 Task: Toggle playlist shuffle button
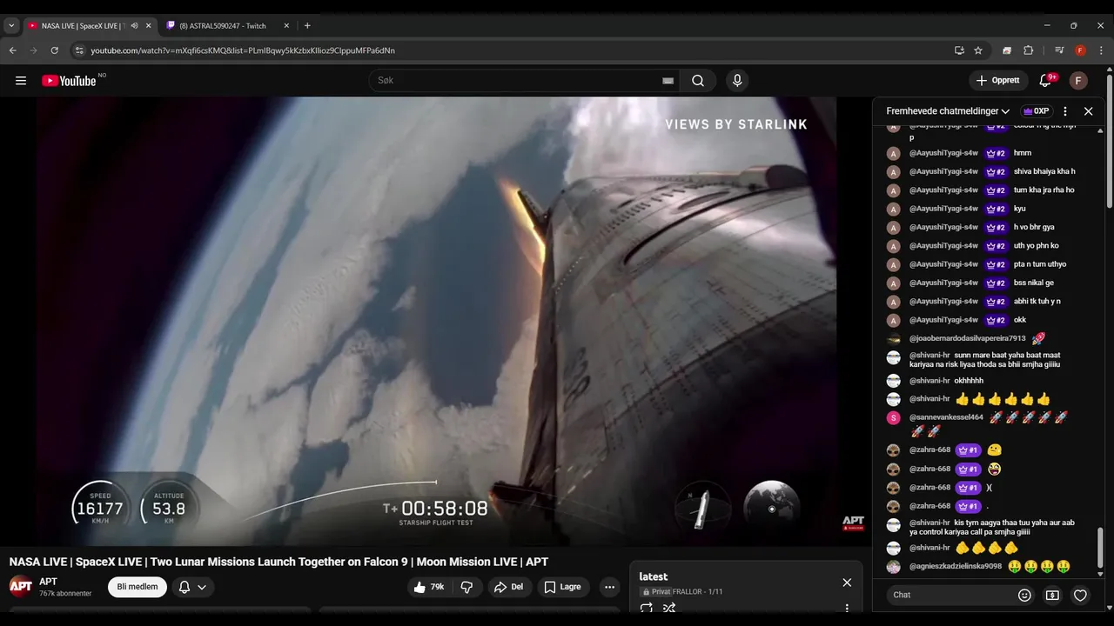(x=669, y=608)
